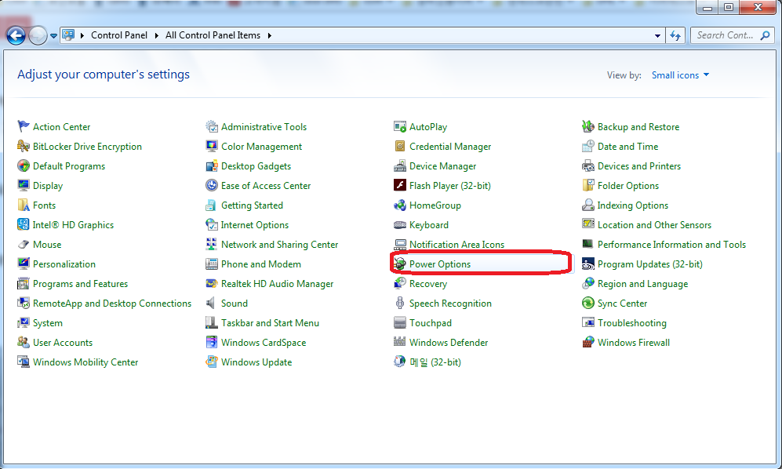Expand the arrow before Control Panel breadcrumb
This screenshot has width=782, height=469.
(82, 35)
